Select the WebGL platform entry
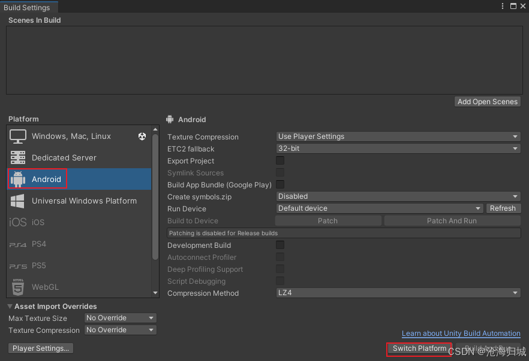529x361 pixels. tap(79, 287)
